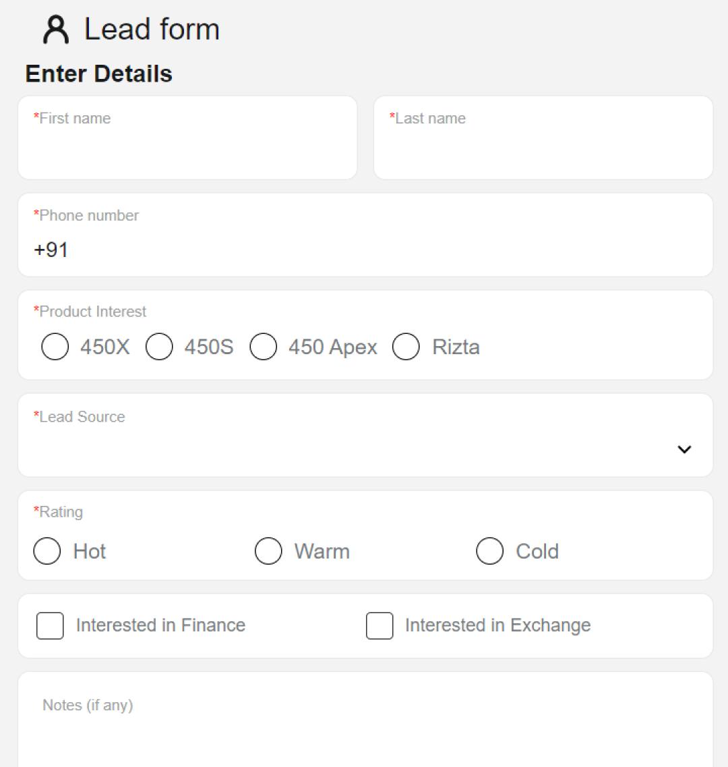Image resolution: width=728 pixels, height=767 pixels.
Task: Click the Rating field label
Action: click(x=58, y=512)
